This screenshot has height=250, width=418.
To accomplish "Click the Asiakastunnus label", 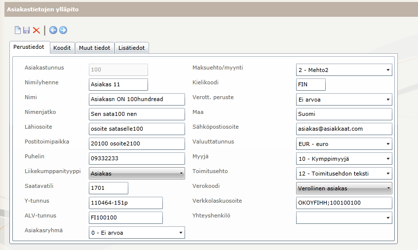I will click(44, 68).
